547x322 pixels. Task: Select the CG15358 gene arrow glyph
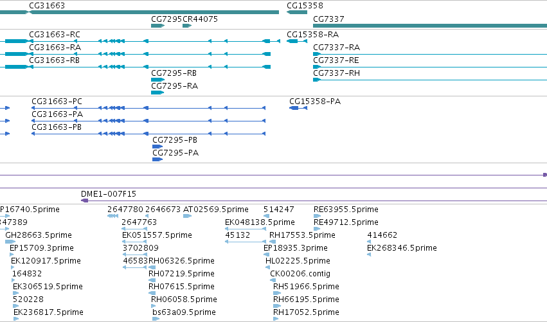[x=297, y=12]
